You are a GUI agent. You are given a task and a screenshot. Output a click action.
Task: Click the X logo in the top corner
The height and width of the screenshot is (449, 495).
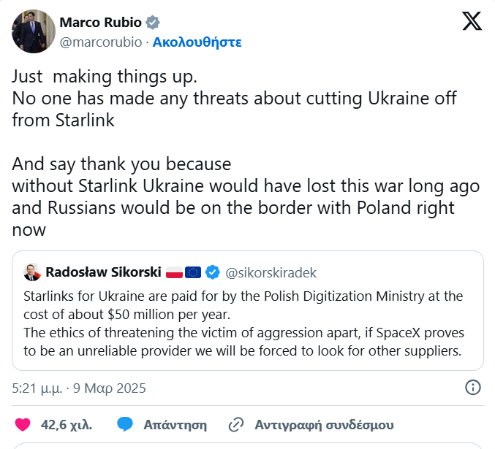472,21
